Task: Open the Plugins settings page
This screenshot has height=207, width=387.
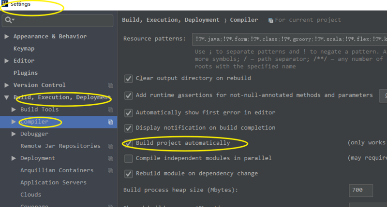Action: (26, 73)
